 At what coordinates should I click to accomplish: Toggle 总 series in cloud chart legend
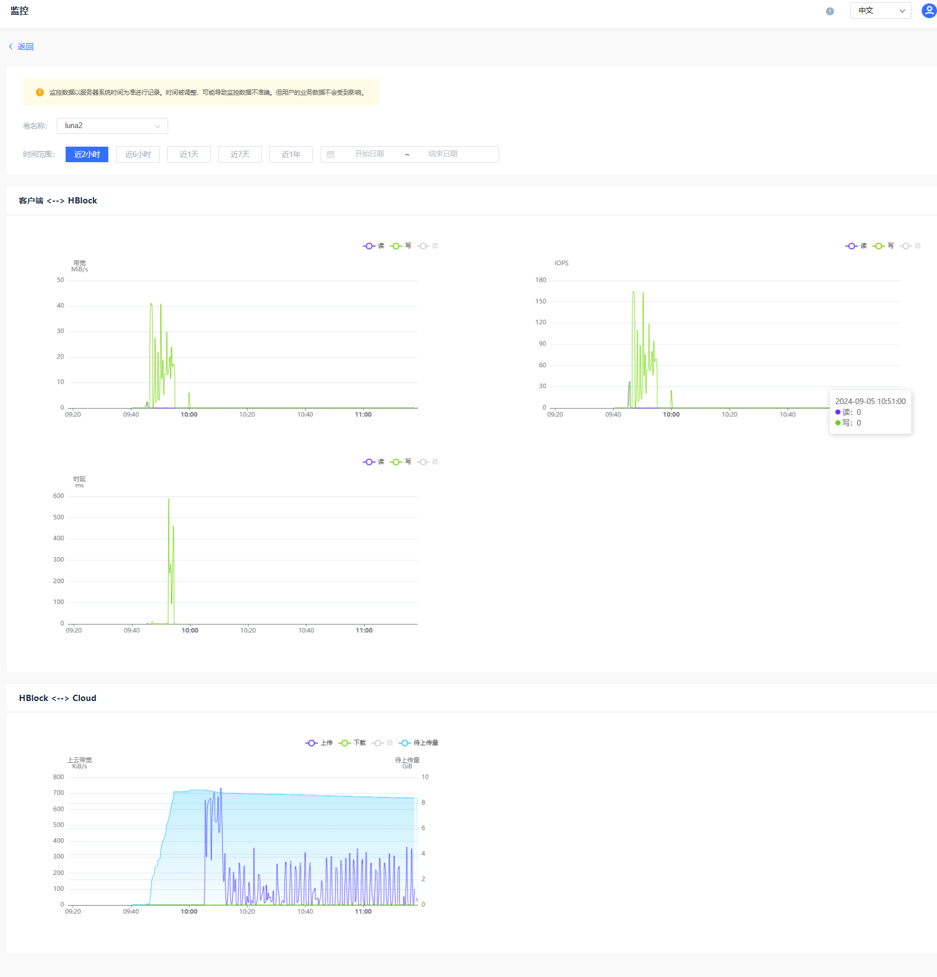382,743
